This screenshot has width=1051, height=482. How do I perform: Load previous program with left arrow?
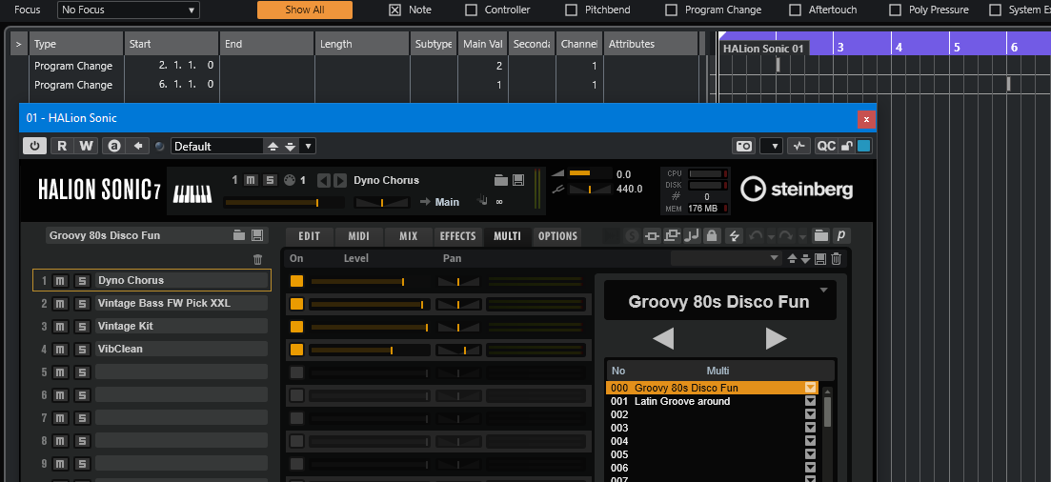pyautogui.click(x=324, y=180)
